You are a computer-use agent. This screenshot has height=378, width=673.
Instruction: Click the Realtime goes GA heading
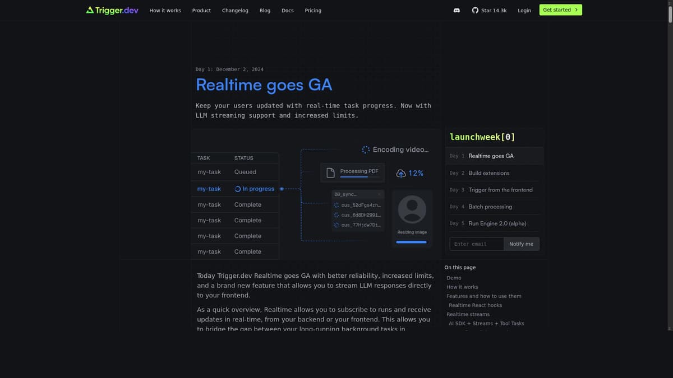pos(264,85)
